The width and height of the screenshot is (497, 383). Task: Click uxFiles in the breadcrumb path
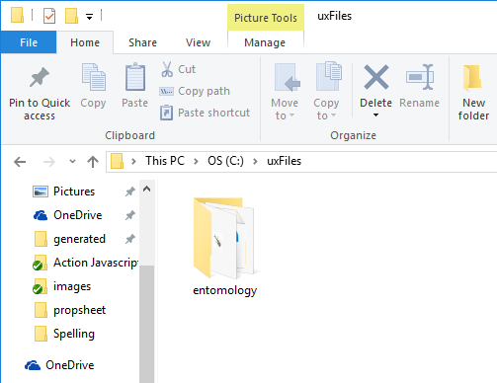[284, 161]
